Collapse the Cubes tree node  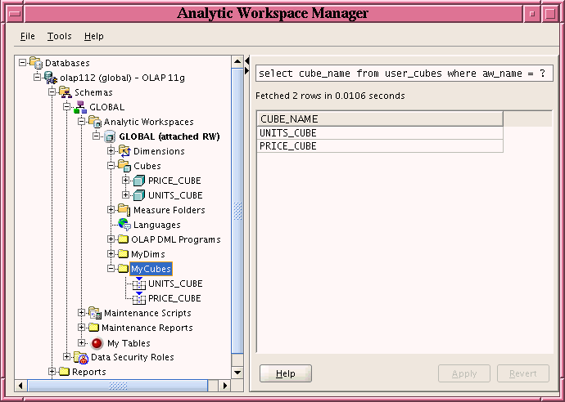[111, 166]
